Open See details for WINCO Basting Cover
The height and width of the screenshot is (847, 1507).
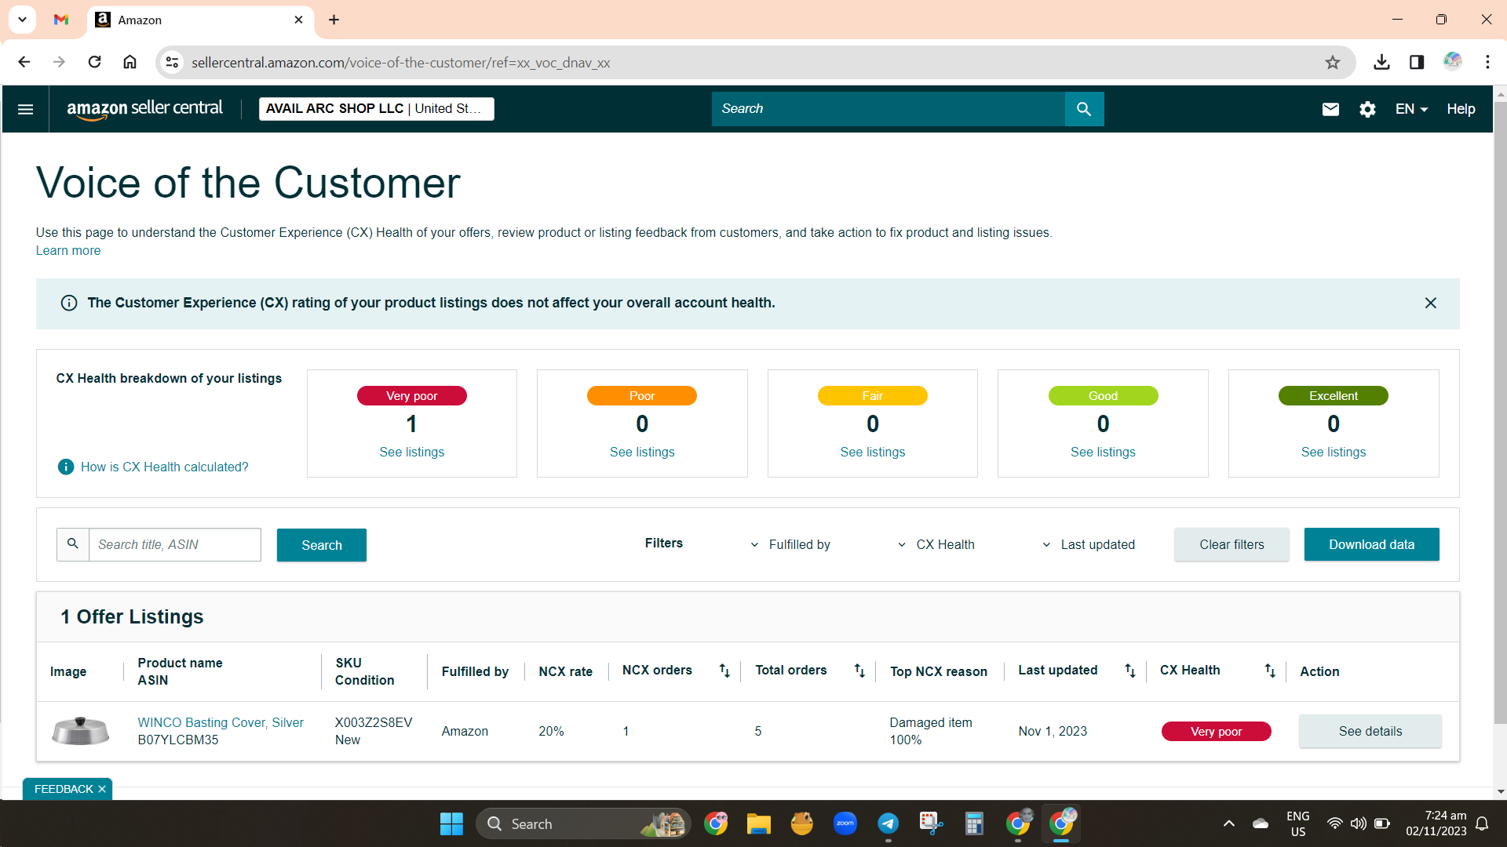click(1370, 731)
